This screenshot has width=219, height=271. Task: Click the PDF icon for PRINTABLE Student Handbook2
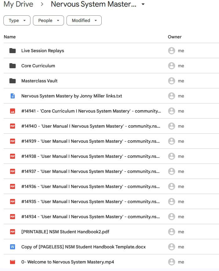click(x=13, y=232)
